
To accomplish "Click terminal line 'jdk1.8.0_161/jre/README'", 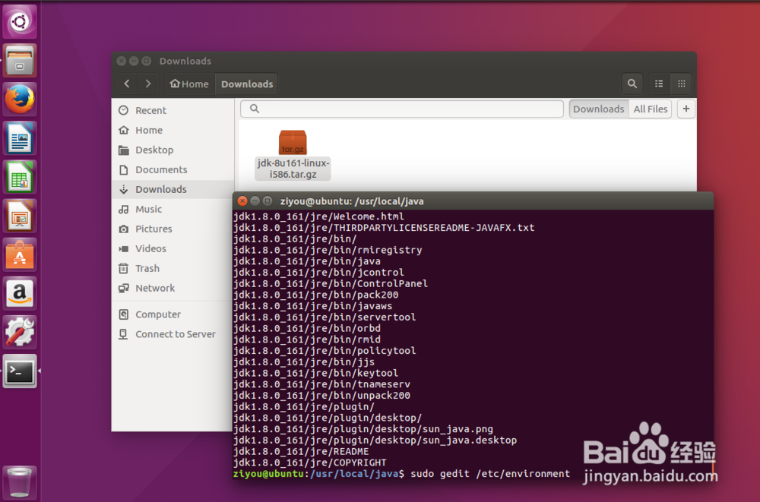I will tap(301, 451).
